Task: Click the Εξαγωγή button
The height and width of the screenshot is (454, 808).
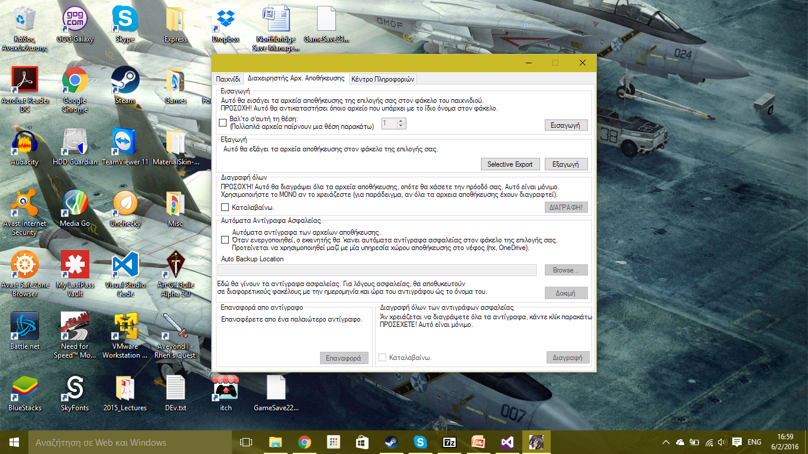Action: [566, 164]
